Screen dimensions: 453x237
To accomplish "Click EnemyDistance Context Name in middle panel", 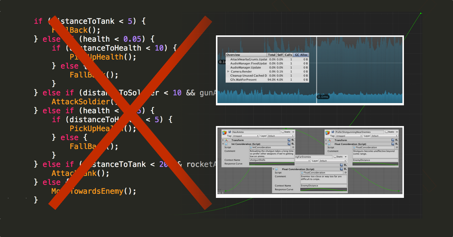I will [324, 185].
